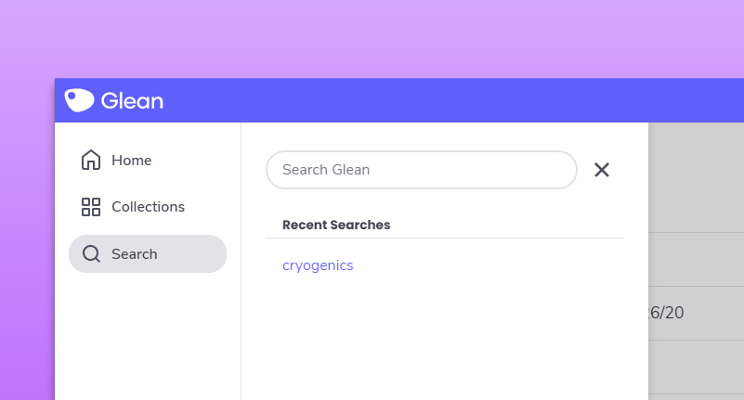
Task: Click the Collections grid icon
Action: [91, 207]
